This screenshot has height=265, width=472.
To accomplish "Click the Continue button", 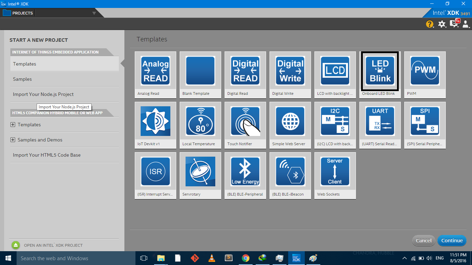I will pyautogui.click(x=452, y=241).
